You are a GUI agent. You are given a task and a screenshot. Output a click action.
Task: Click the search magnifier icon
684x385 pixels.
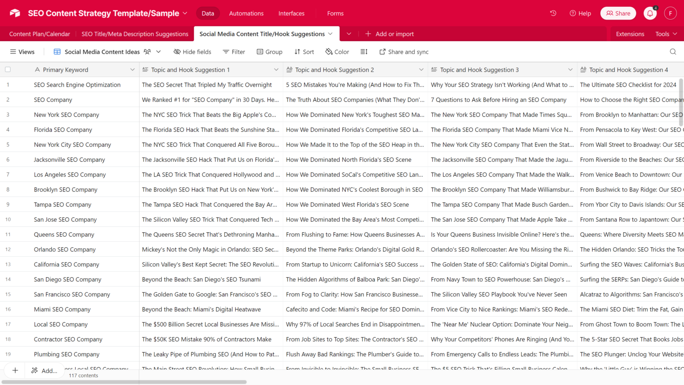coord(673,52)
